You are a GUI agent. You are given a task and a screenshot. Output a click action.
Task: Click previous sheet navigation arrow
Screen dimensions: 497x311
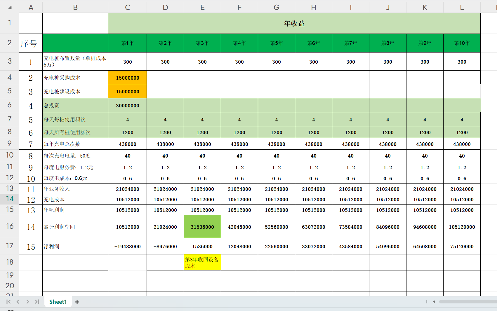click(x=18, y=302)
